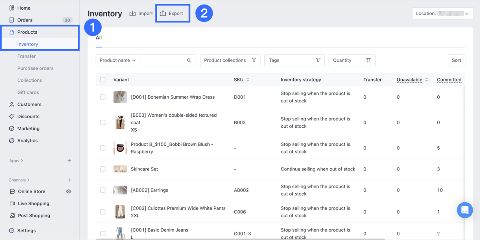
Task: Open the Product name dropdown
Action: [117, 60]
